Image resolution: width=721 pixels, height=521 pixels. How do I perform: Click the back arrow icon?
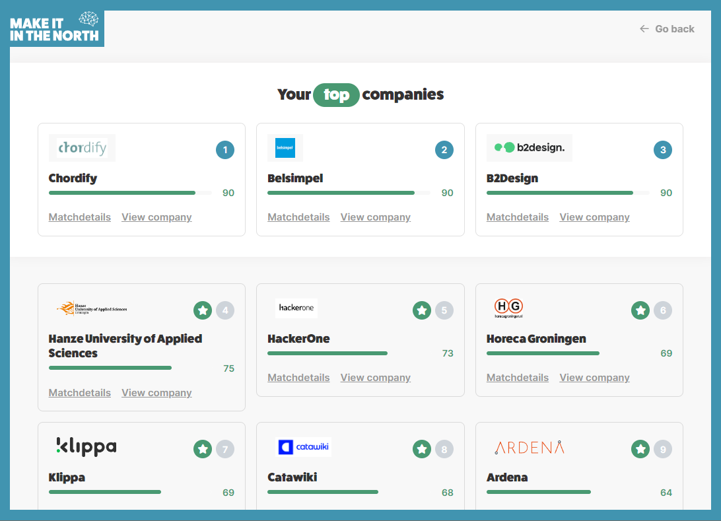tap(644, 28)
